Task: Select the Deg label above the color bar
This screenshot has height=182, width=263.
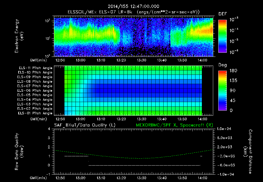Action: (223, 65)
